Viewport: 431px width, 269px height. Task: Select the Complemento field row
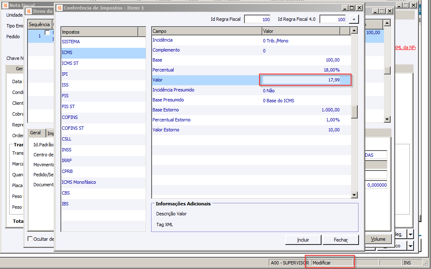[251, 50]
